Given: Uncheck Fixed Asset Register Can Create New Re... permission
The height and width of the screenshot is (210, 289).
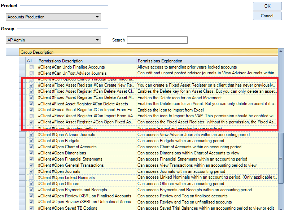Looking at the screenshot, I should point(31,86).
